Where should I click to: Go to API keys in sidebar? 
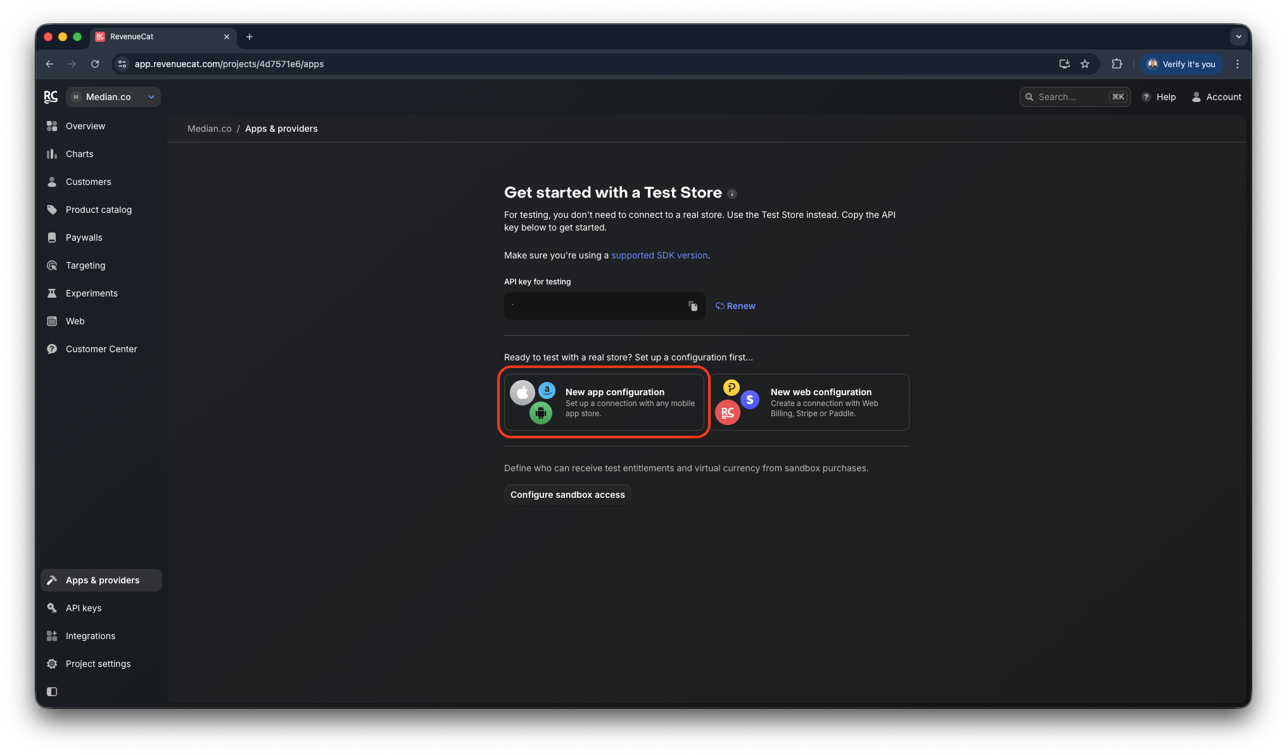coord(83,608)
